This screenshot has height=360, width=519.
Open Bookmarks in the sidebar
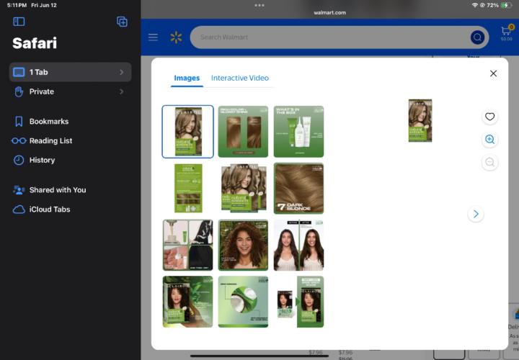(x=49, y=122)
